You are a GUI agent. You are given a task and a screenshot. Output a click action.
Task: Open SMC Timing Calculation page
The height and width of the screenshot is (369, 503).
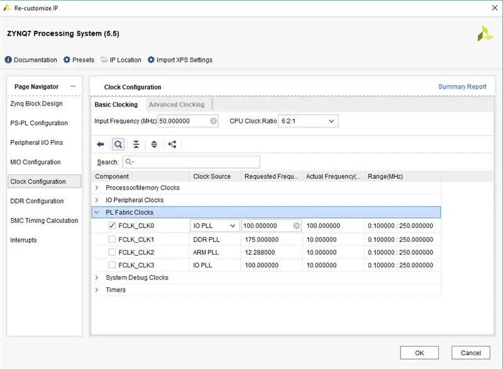(44, 221)
